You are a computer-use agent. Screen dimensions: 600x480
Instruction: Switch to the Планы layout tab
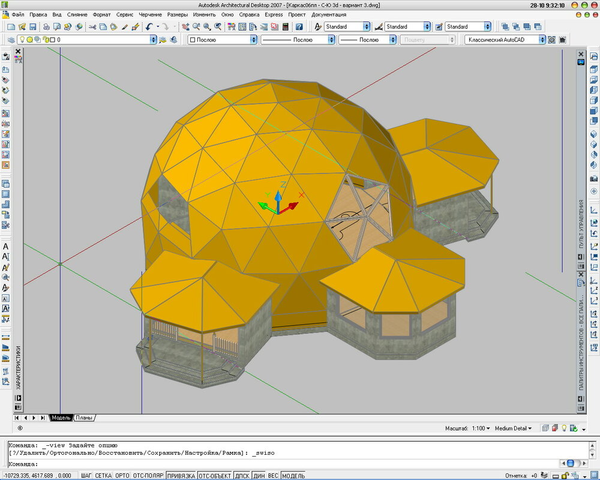pyautogui.click(x=84, y=418)
